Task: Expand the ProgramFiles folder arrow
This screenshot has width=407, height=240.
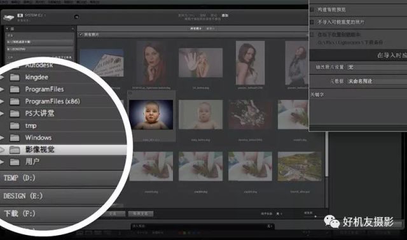Action: pyautogui.click(x=2, y=89)
